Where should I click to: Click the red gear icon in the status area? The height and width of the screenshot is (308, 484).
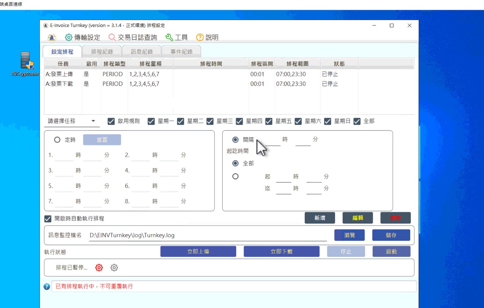99,268
